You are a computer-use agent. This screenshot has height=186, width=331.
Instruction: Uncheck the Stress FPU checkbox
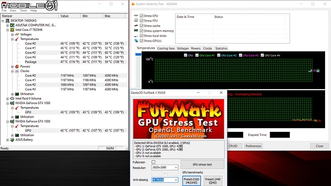[x=142, y=21]
